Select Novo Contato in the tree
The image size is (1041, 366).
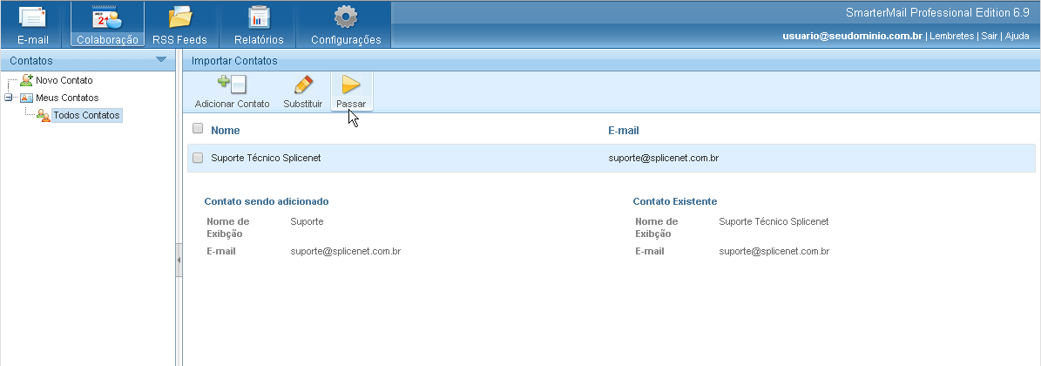point(64,80)
